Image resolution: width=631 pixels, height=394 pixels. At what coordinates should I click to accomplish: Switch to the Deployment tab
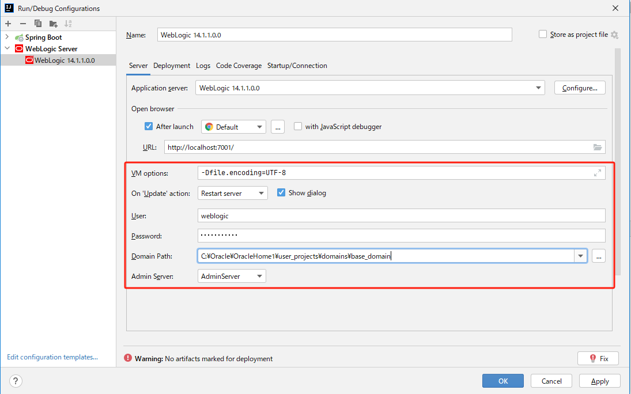tap(171, 66)
